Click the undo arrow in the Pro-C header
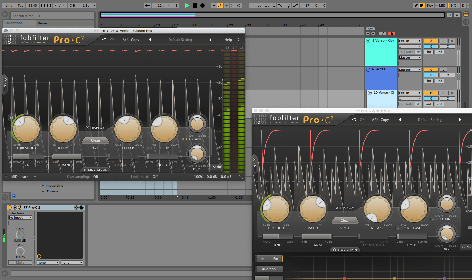This screenshot has width=472, height=280. point(104,39)
